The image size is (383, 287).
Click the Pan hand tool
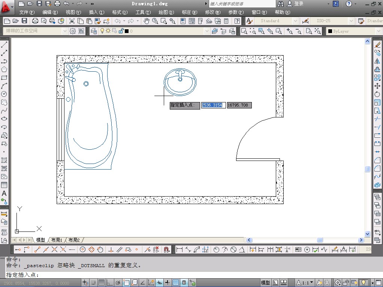[147, 21]
